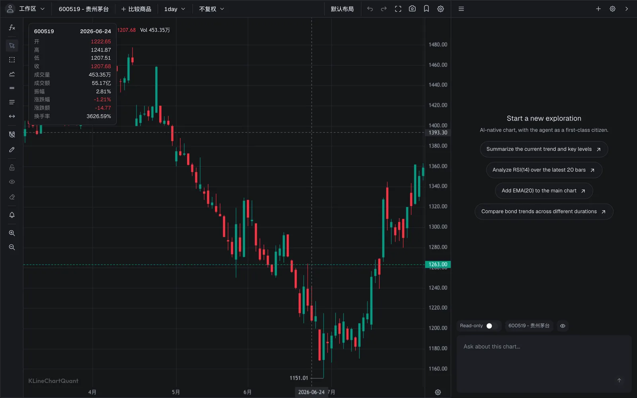The width and height of the screenshot is (637, 398).
Task: Open the 600519 - 贵州茅台 symbol selector
Action: (x=84, y=9)
